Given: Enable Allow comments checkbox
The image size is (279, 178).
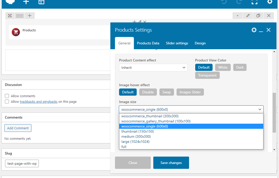Looking at the screenshot, I should 7,96.
